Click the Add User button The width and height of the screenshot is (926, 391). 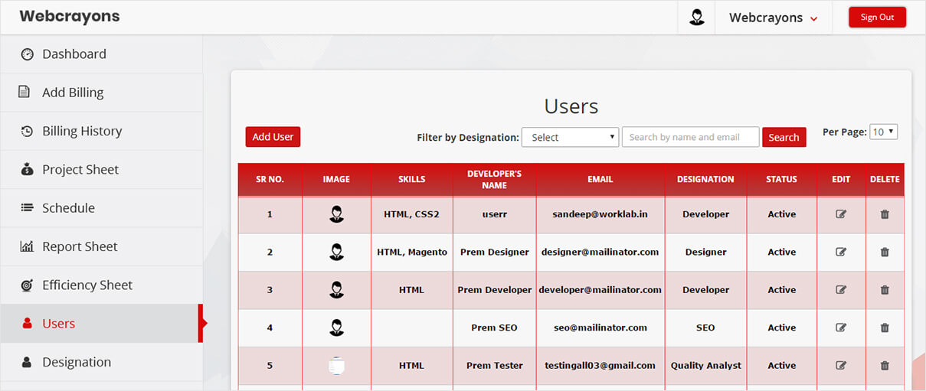273,137
